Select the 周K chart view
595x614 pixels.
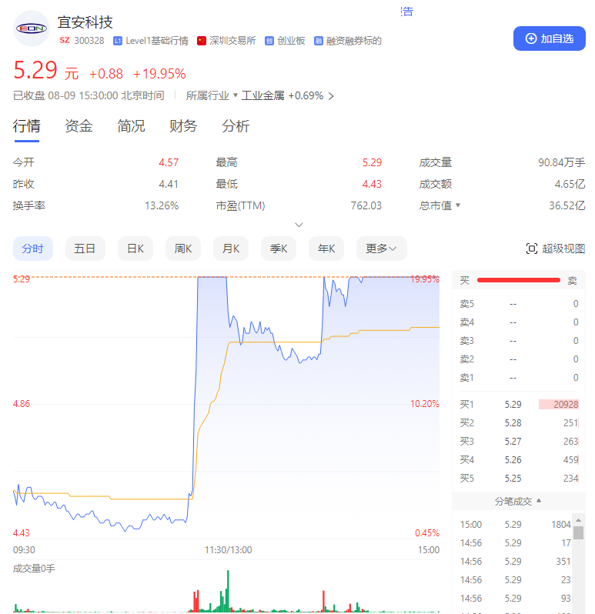[x=183, y=249]
